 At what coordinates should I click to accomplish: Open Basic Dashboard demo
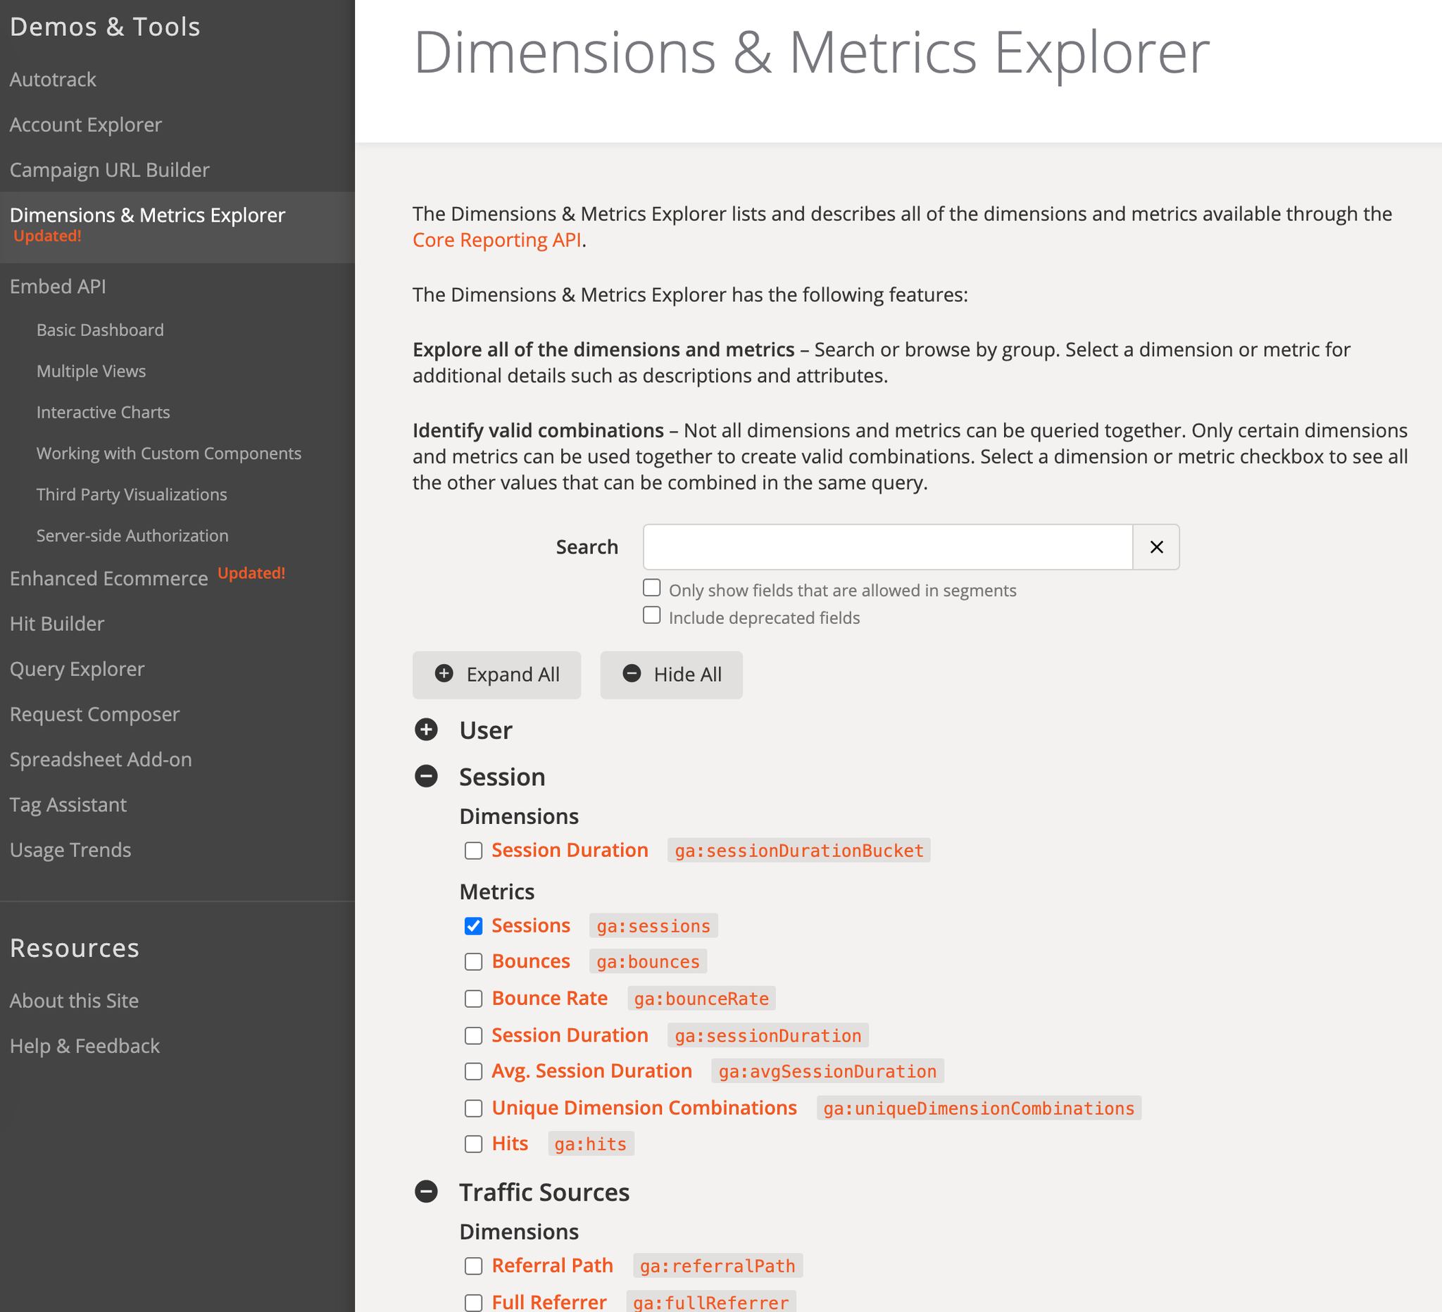(x=100, y=330)
